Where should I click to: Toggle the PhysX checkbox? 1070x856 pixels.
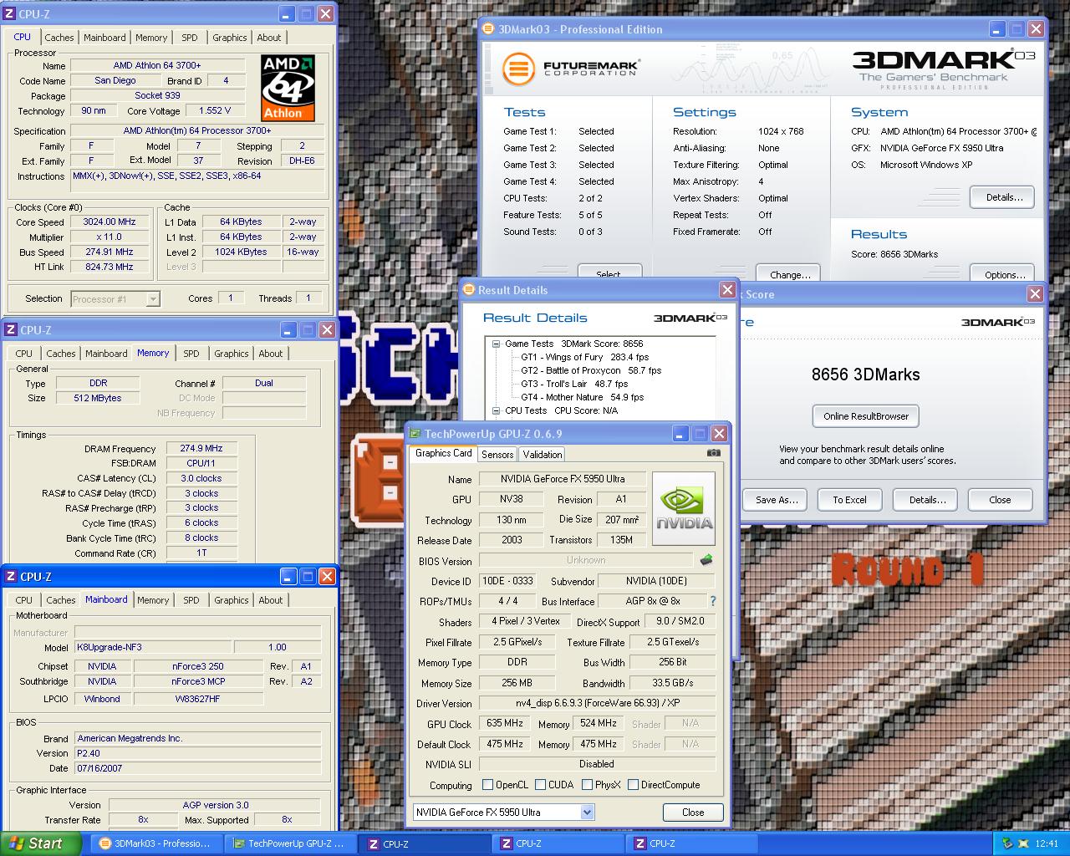(x=588, y=785)
